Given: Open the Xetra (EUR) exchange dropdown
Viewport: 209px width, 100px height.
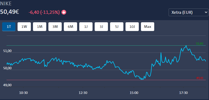Looking at the screenshot, I should [x=188, y=12].
